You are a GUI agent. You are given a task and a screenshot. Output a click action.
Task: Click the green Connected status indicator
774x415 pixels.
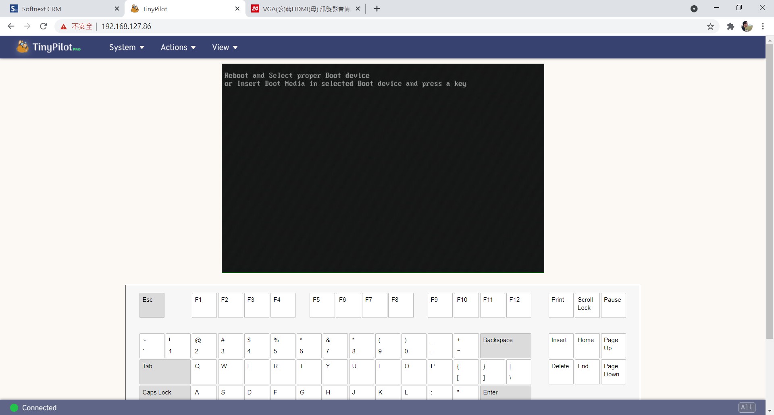click(13, 407)
